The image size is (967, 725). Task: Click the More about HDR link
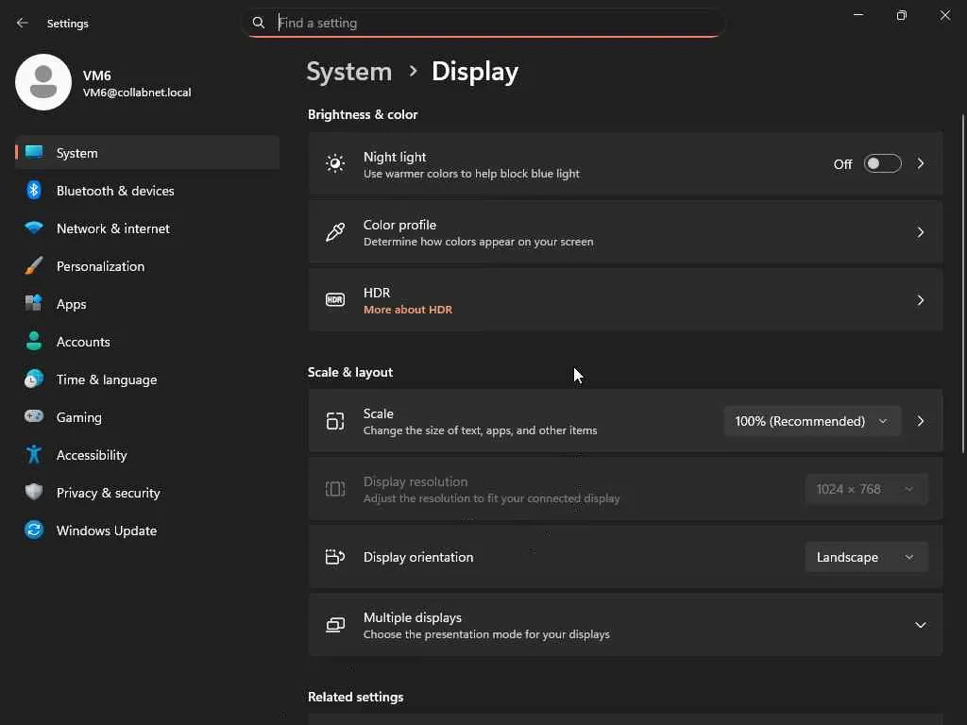408,310
